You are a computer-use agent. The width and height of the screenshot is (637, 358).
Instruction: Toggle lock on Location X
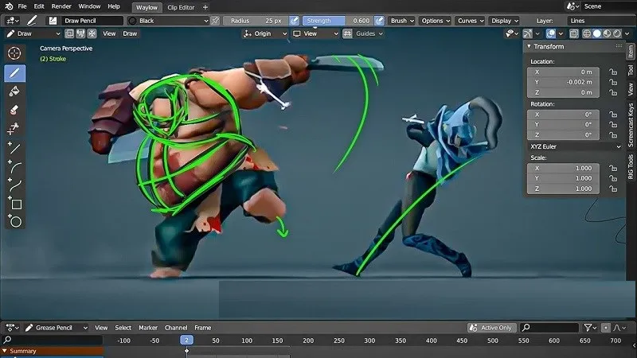coord(613,72)
